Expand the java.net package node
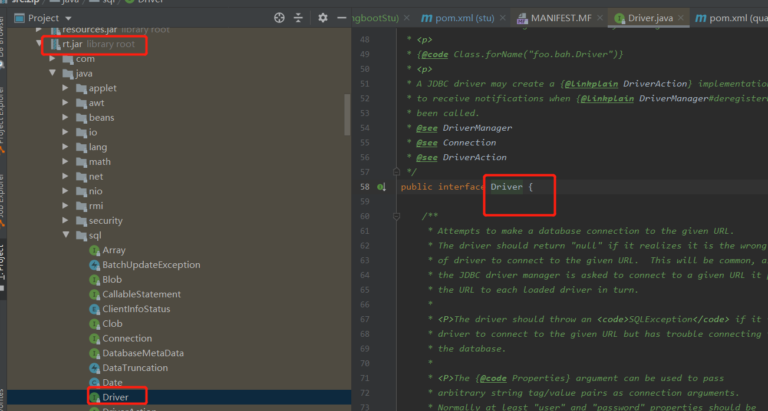The height and width of the screenshot is (411, 768). pos(65,176)
